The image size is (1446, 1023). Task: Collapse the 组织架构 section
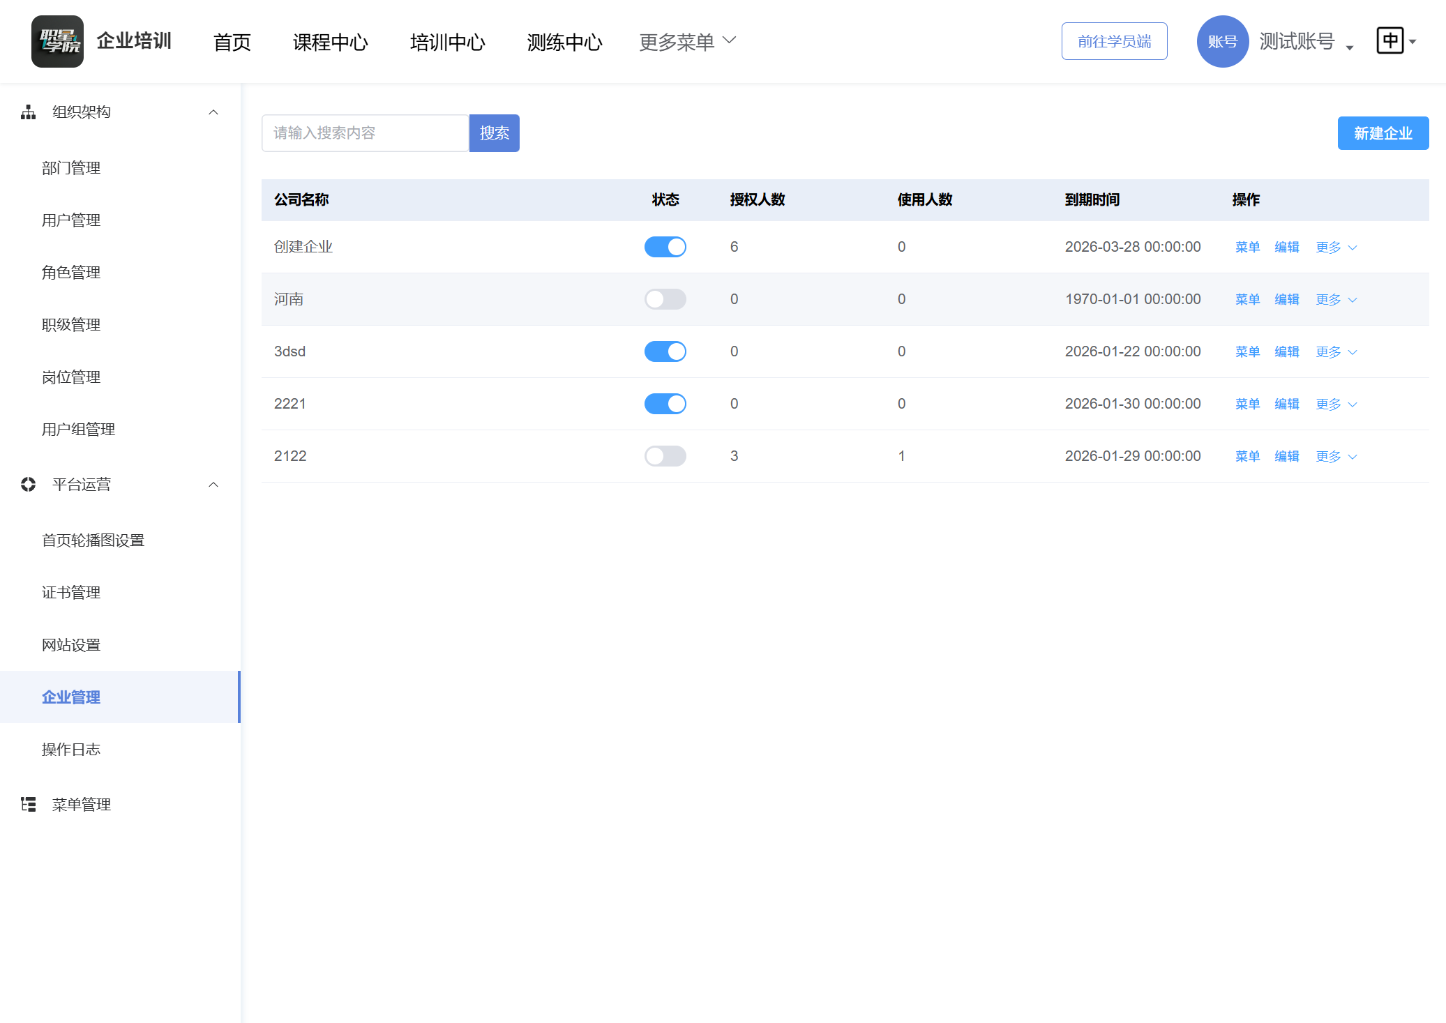tap(213, 111)
